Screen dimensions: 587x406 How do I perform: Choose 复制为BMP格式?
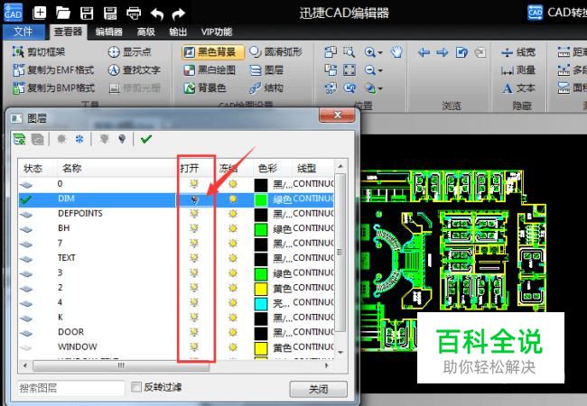click(x=53, y=88)
